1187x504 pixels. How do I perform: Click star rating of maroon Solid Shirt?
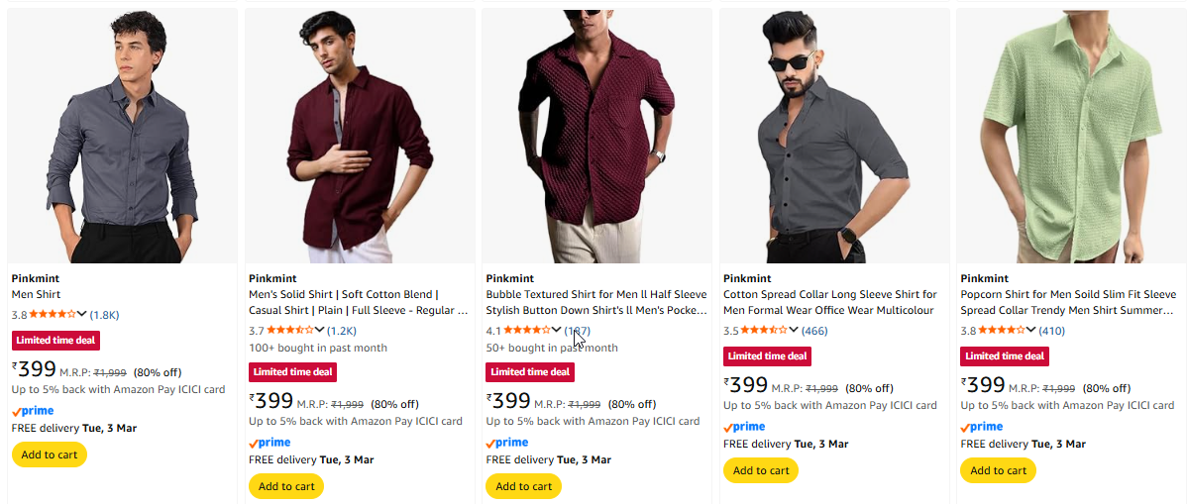pyautogui.click(x=290, y=331)
